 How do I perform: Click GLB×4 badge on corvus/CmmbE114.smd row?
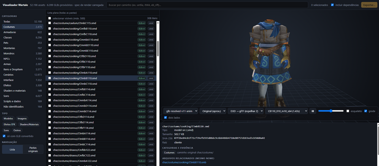[142, 111]
